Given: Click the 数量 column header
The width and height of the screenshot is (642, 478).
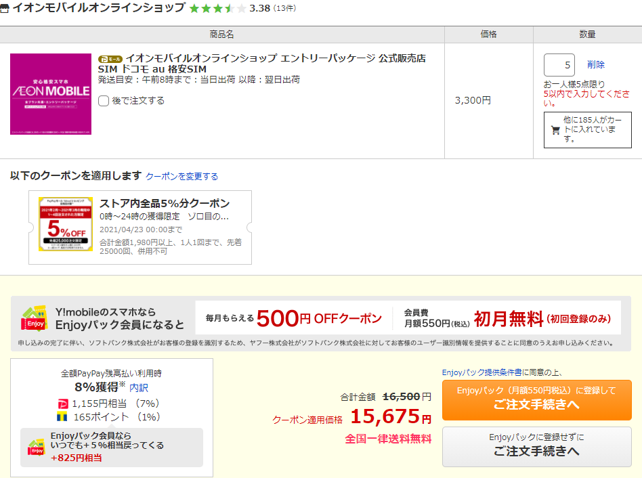Looking at the screenshot, I should pyautogui.click(x=587, y=35).
